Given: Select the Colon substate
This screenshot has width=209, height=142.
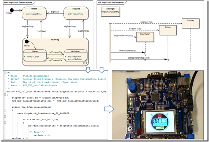Looking at the screenshot, I should (35, 56).
